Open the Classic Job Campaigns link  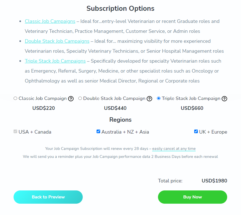(x=50, y=21)
